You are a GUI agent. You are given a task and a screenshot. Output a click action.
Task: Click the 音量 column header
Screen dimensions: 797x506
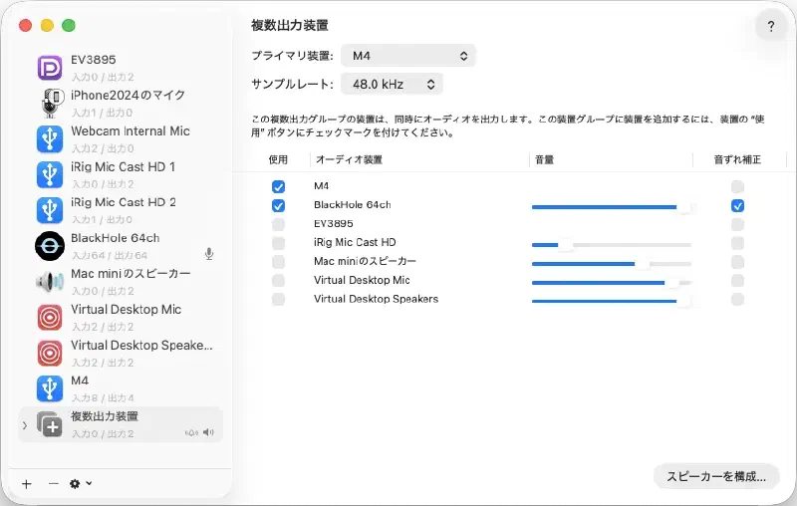click(544, 159)
